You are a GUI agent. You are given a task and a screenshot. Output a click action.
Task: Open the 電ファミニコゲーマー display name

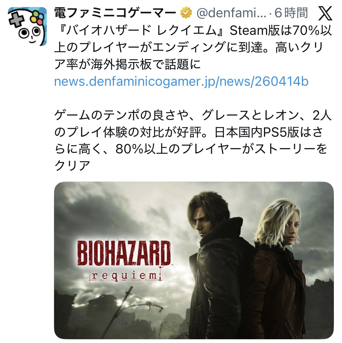[115, 13]
